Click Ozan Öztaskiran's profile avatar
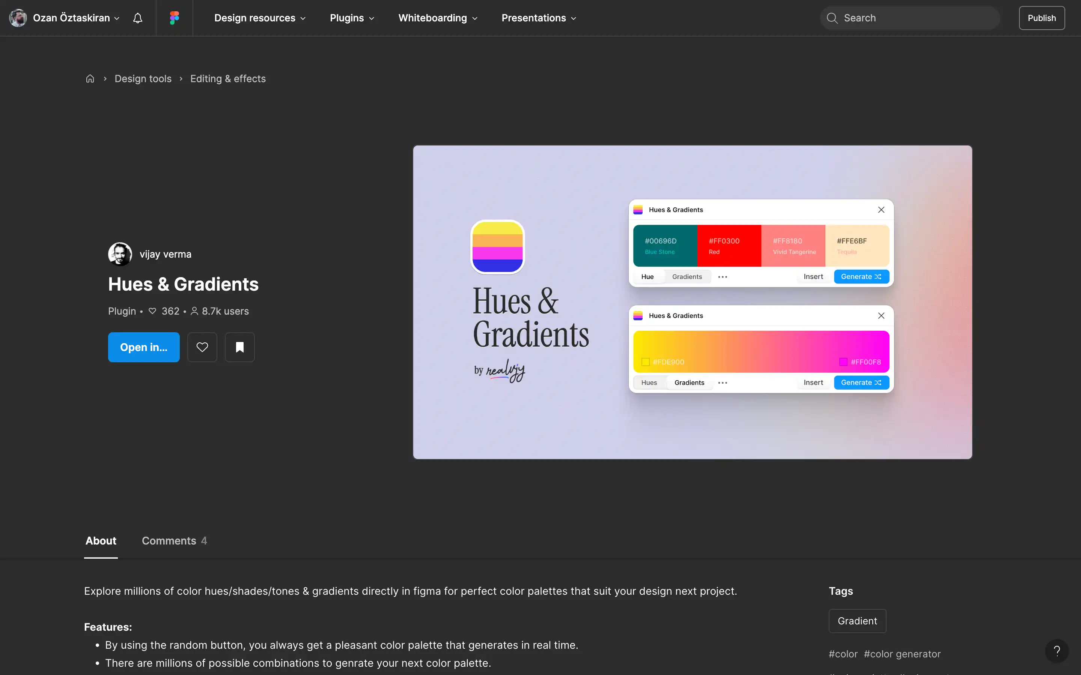Viewport: 1081px width, 675px height. pyautogui.click(x=18, y=18)
